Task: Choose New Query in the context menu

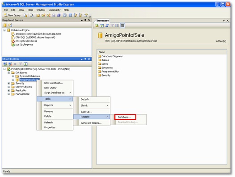Action: pyautogui.click(x=55, y=88)
